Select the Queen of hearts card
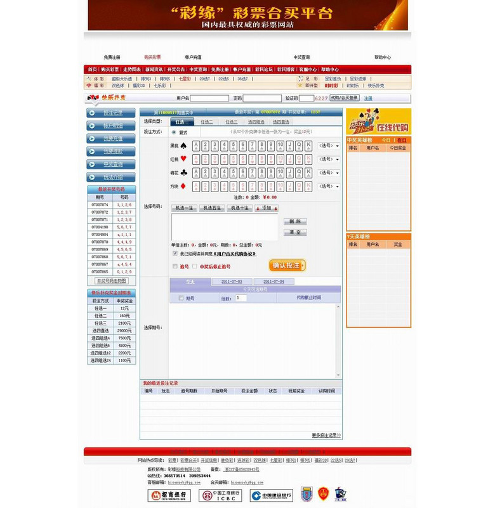495x508 pixels. tap(299, 159)
